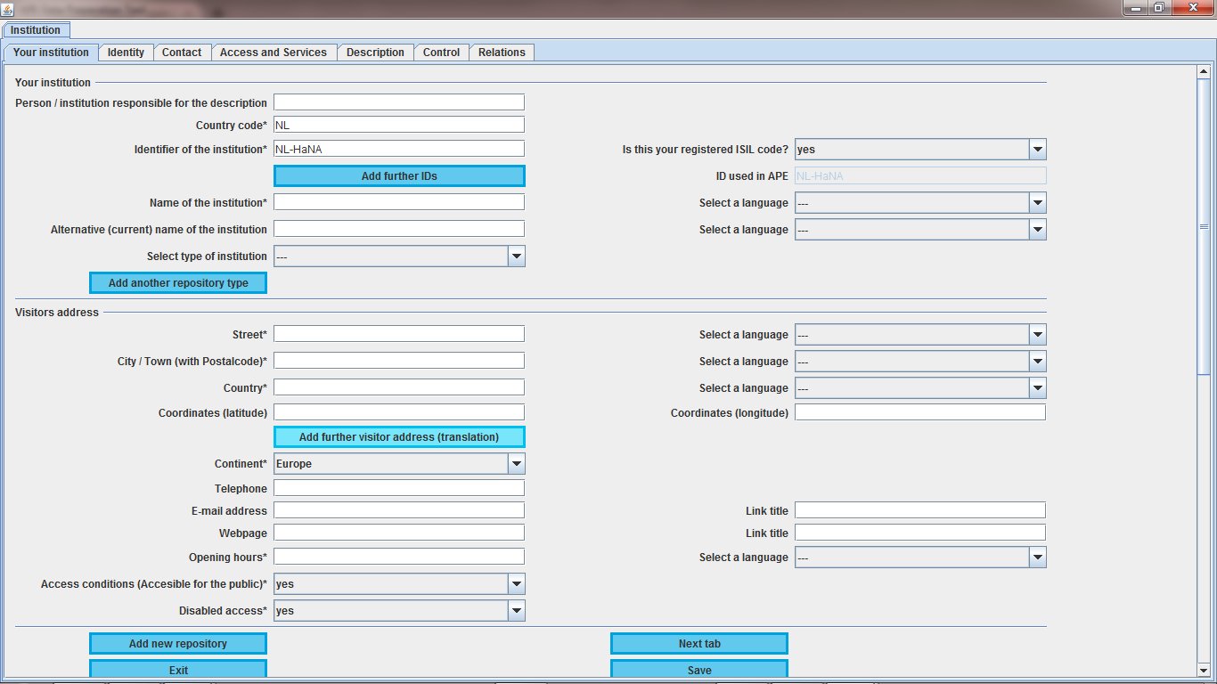This screenshot has height=684, width=1217.
Task: Click Add another repository type button
Action: tap(178, 283)
